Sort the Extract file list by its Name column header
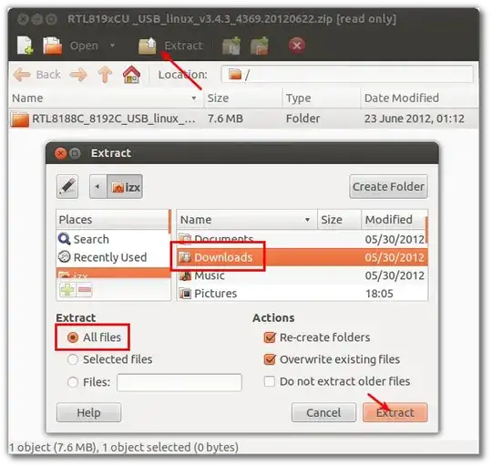 pyautogui.click(x=247, y=219)
